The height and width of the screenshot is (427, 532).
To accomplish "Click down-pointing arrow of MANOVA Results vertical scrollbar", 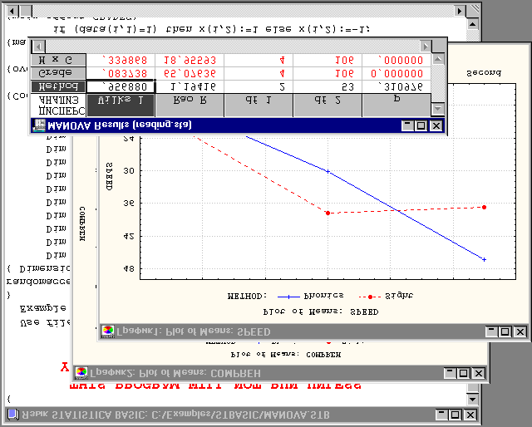I will tap(438, 109).
